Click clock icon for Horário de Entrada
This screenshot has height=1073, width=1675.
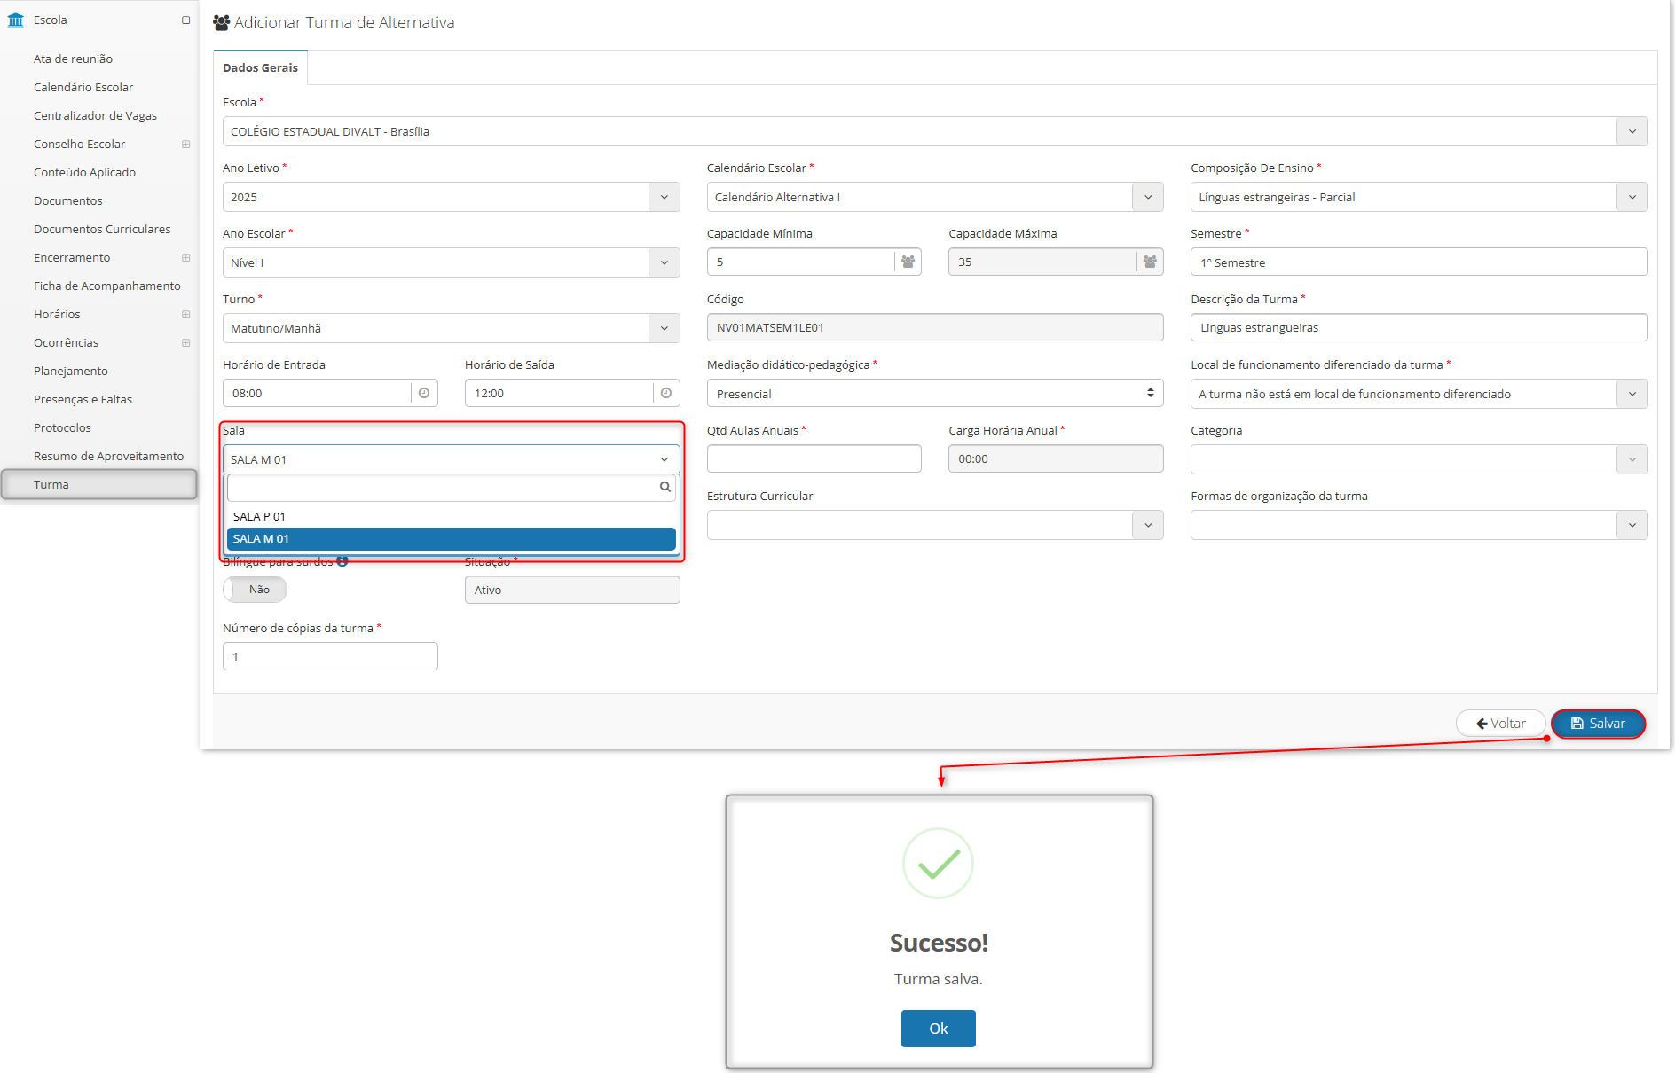[424, 394]
